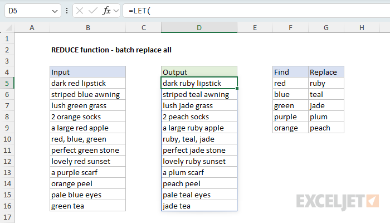Select cell 'dark red lipstick'
This screenshot has width=390, height=223.
(x=88, y=83)
